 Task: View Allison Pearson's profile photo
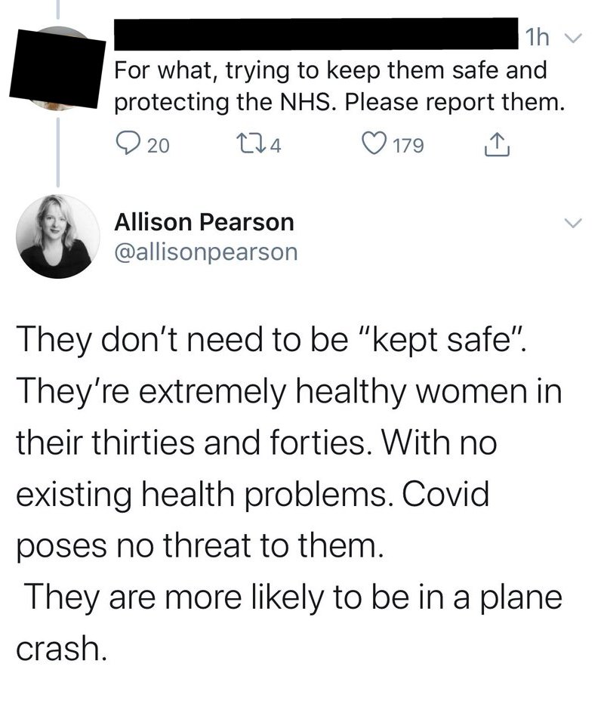coord(58,236)
